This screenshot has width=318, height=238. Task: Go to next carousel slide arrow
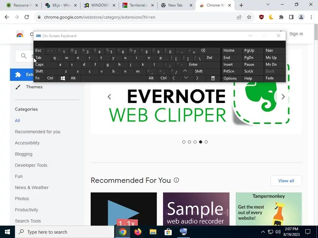(283, 97)
